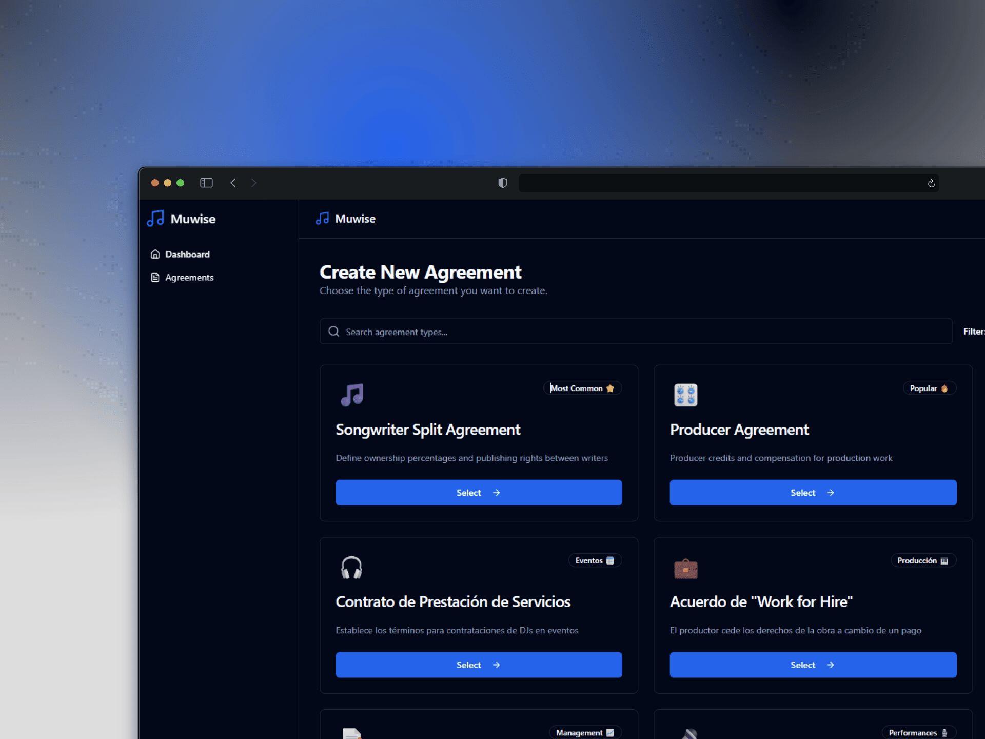
Task: Click the Producer Agreement title
Action: click(739, 430)
